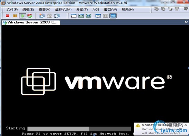This screenshot has width=189, height=136.
Task: Open the 虚拟机(M) menu
Action: (x=63, y=10)
